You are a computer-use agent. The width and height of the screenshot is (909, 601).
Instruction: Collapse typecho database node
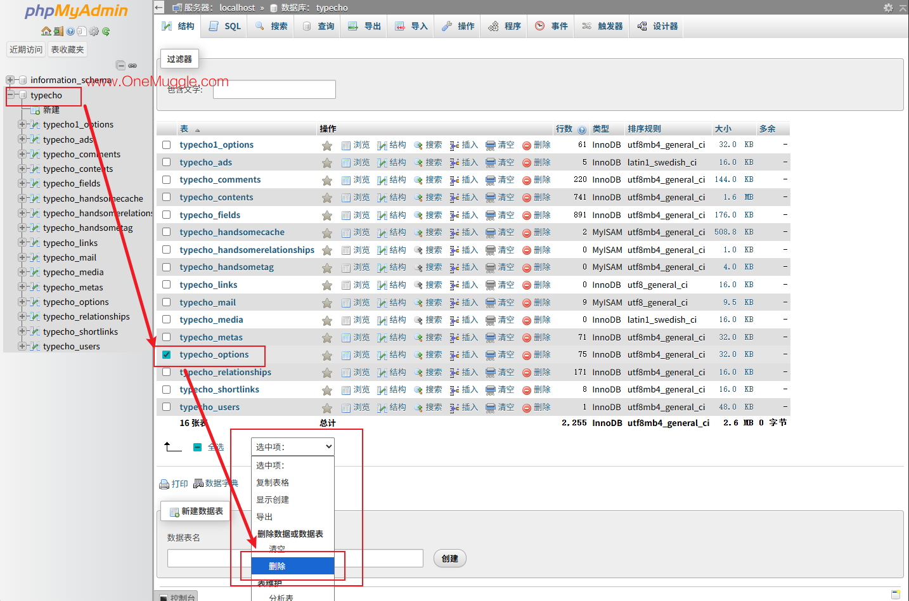[10, 95]
